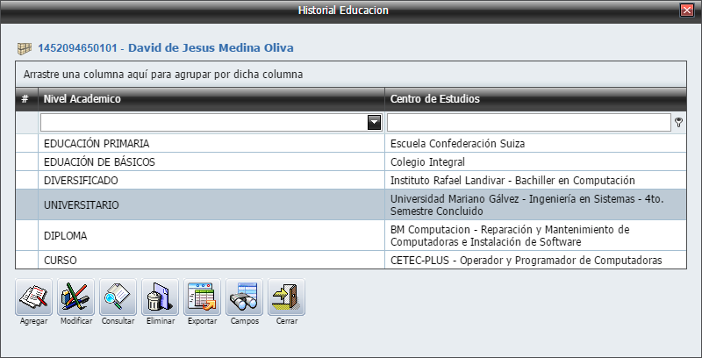The image size is (702, 358).
Task: Click the Nivel Academico filter combo box
Action: point(211,123)
